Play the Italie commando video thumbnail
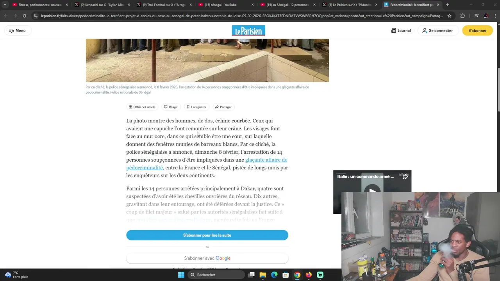 click(x=372, y=191)
